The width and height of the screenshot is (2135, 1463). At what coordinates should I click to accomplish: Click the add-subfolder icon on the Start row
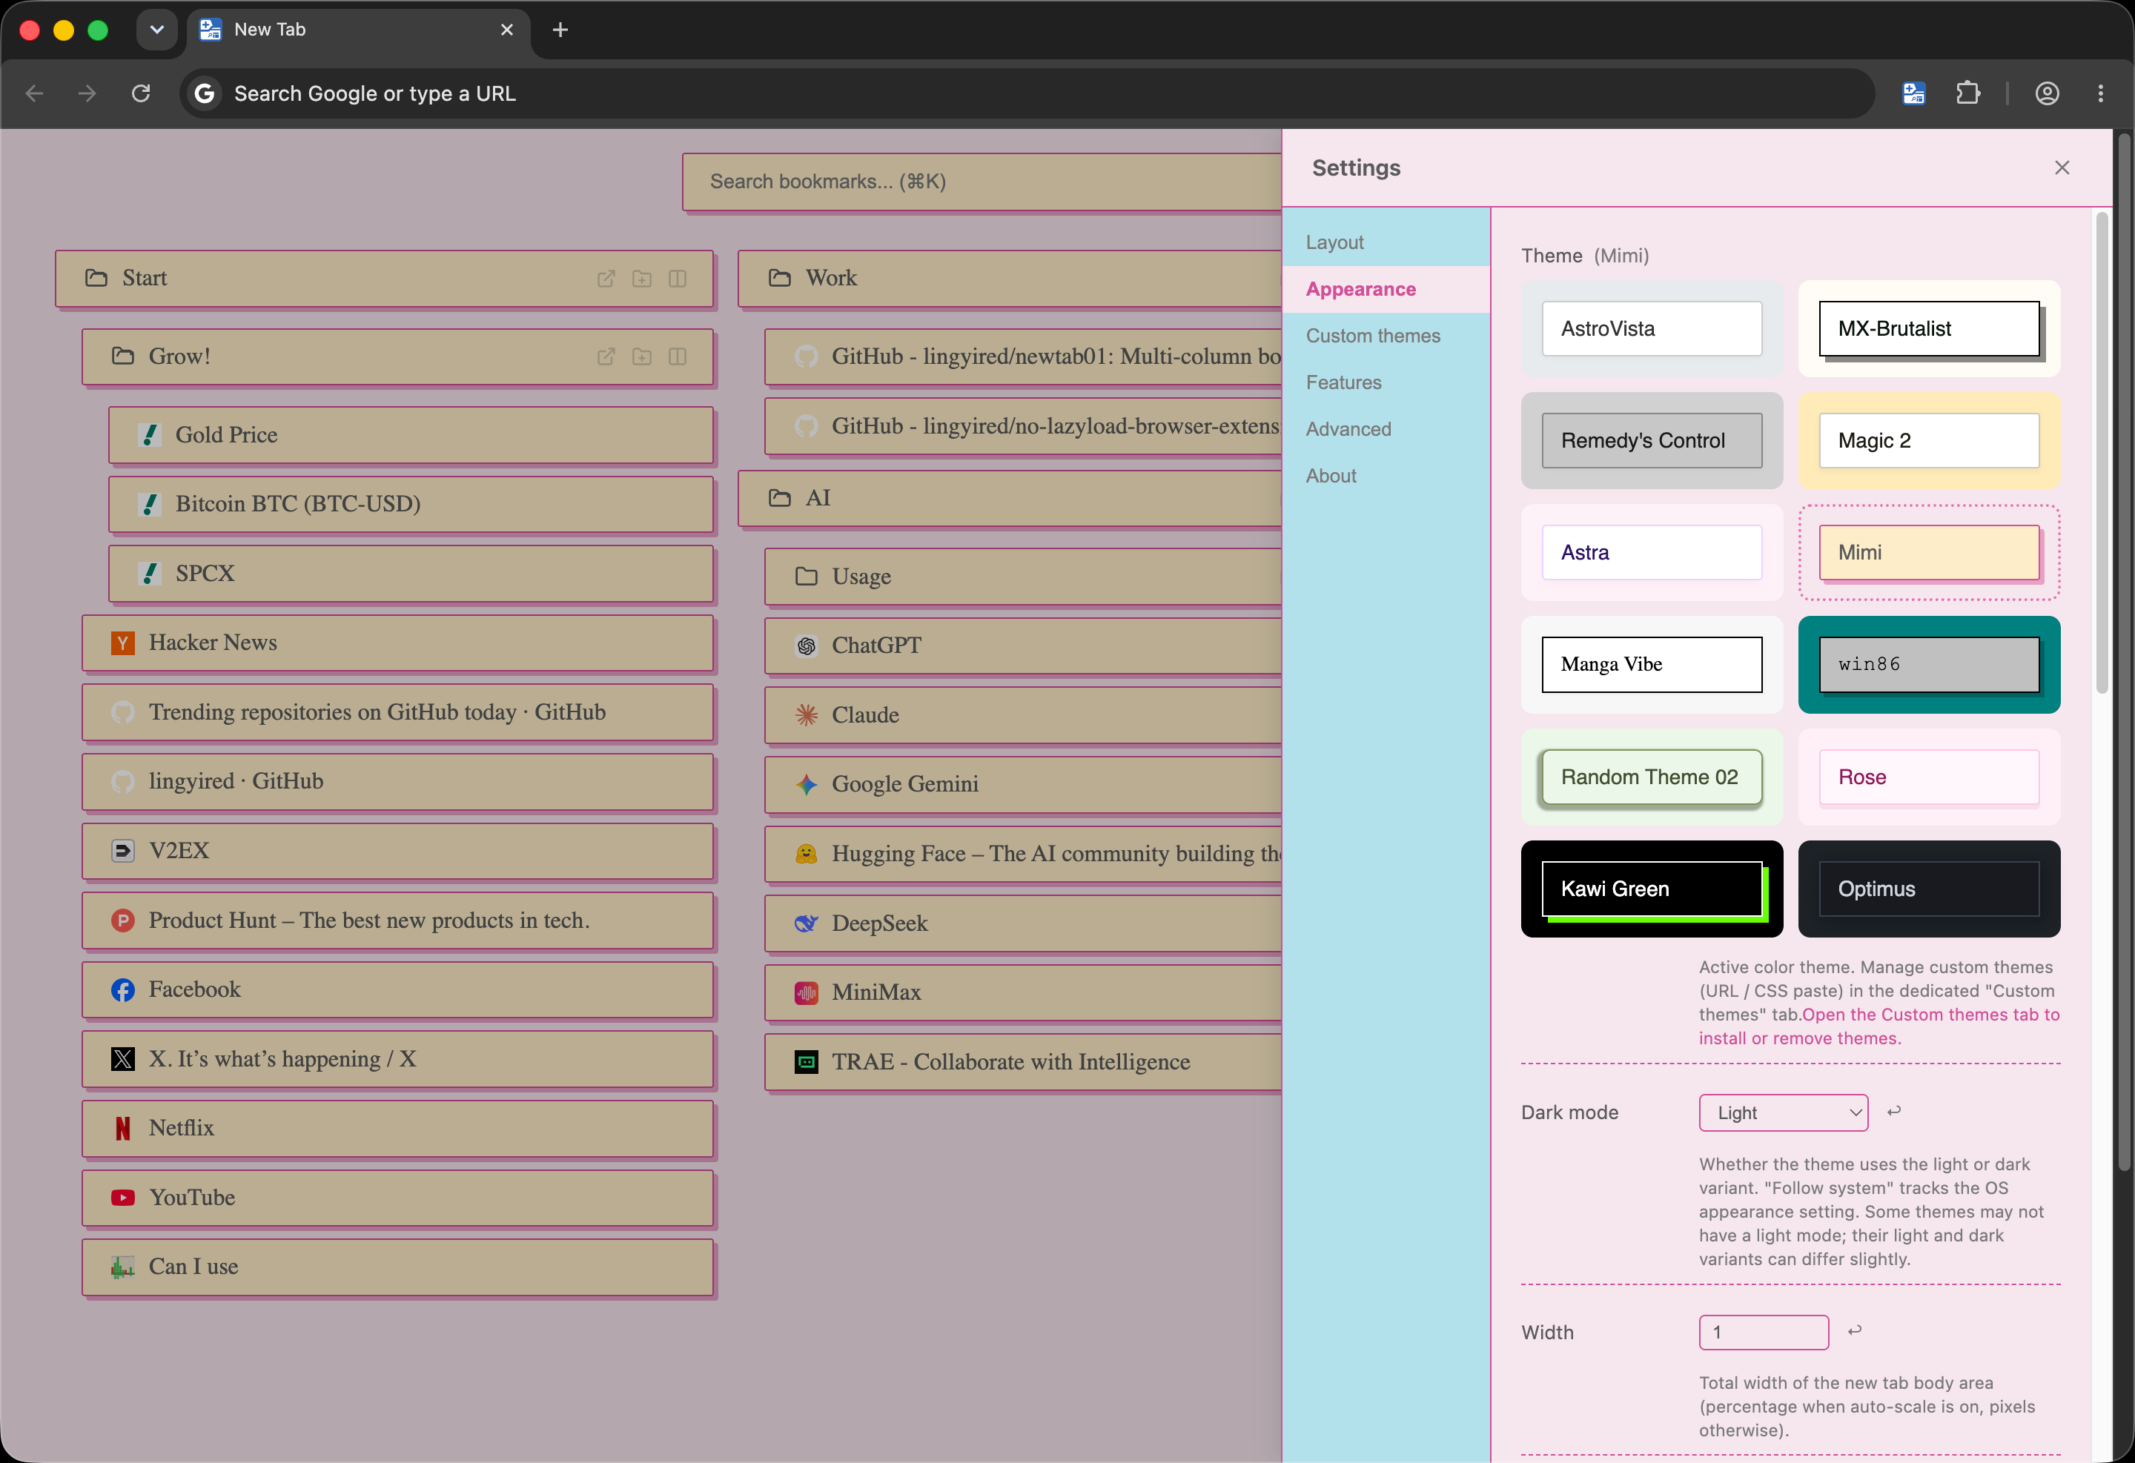(642, 278)
